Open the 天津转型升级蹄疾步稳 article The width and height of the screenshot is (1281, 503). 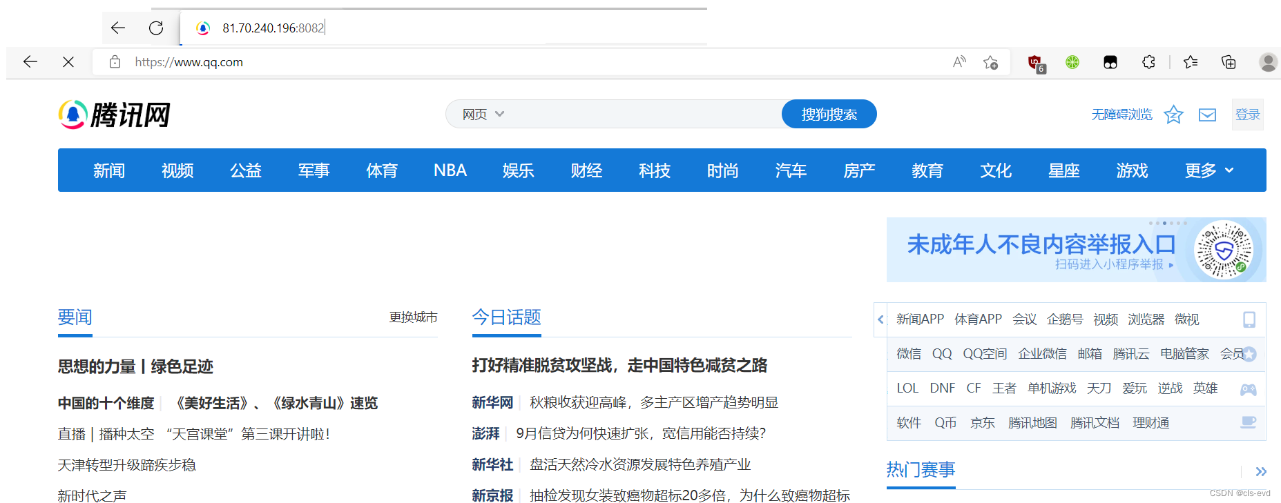pyautogui.click(x=126, y=465)
